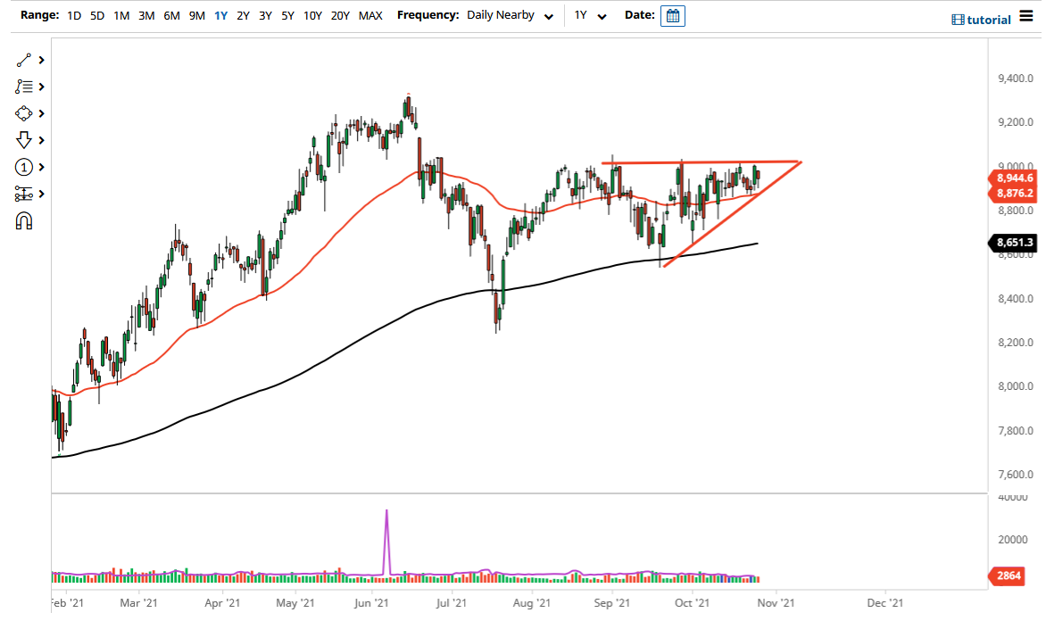Click the Mar '21 axis label
This screenshot has height=621, width=1046.
(x=138, y=603)
